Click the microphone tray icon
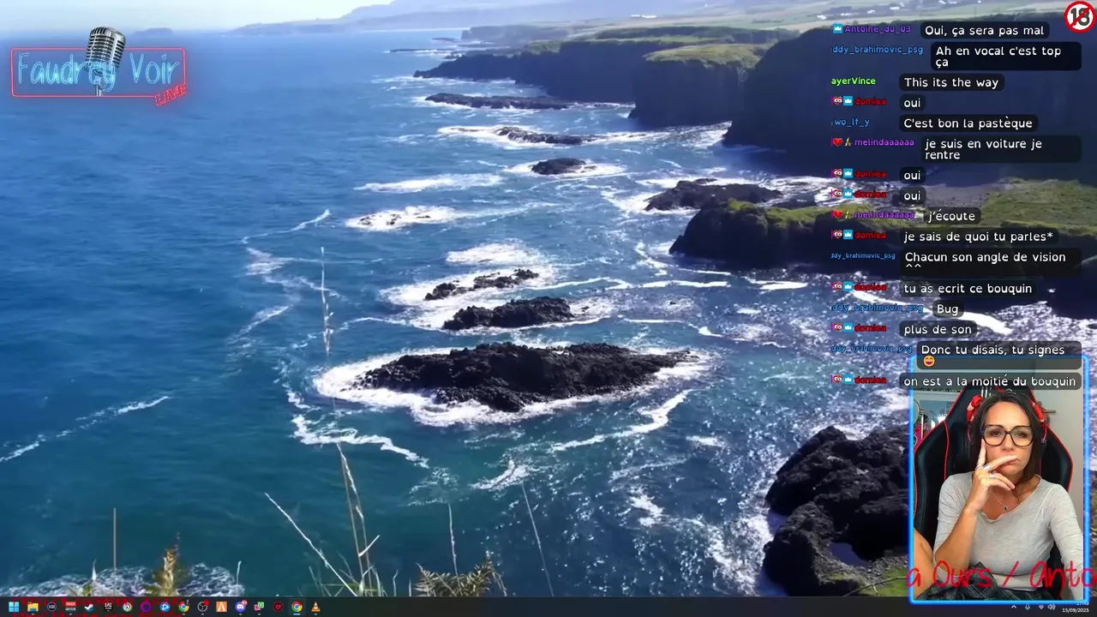This screenshot has width=1097, height=617. [x=1028, y=607]
